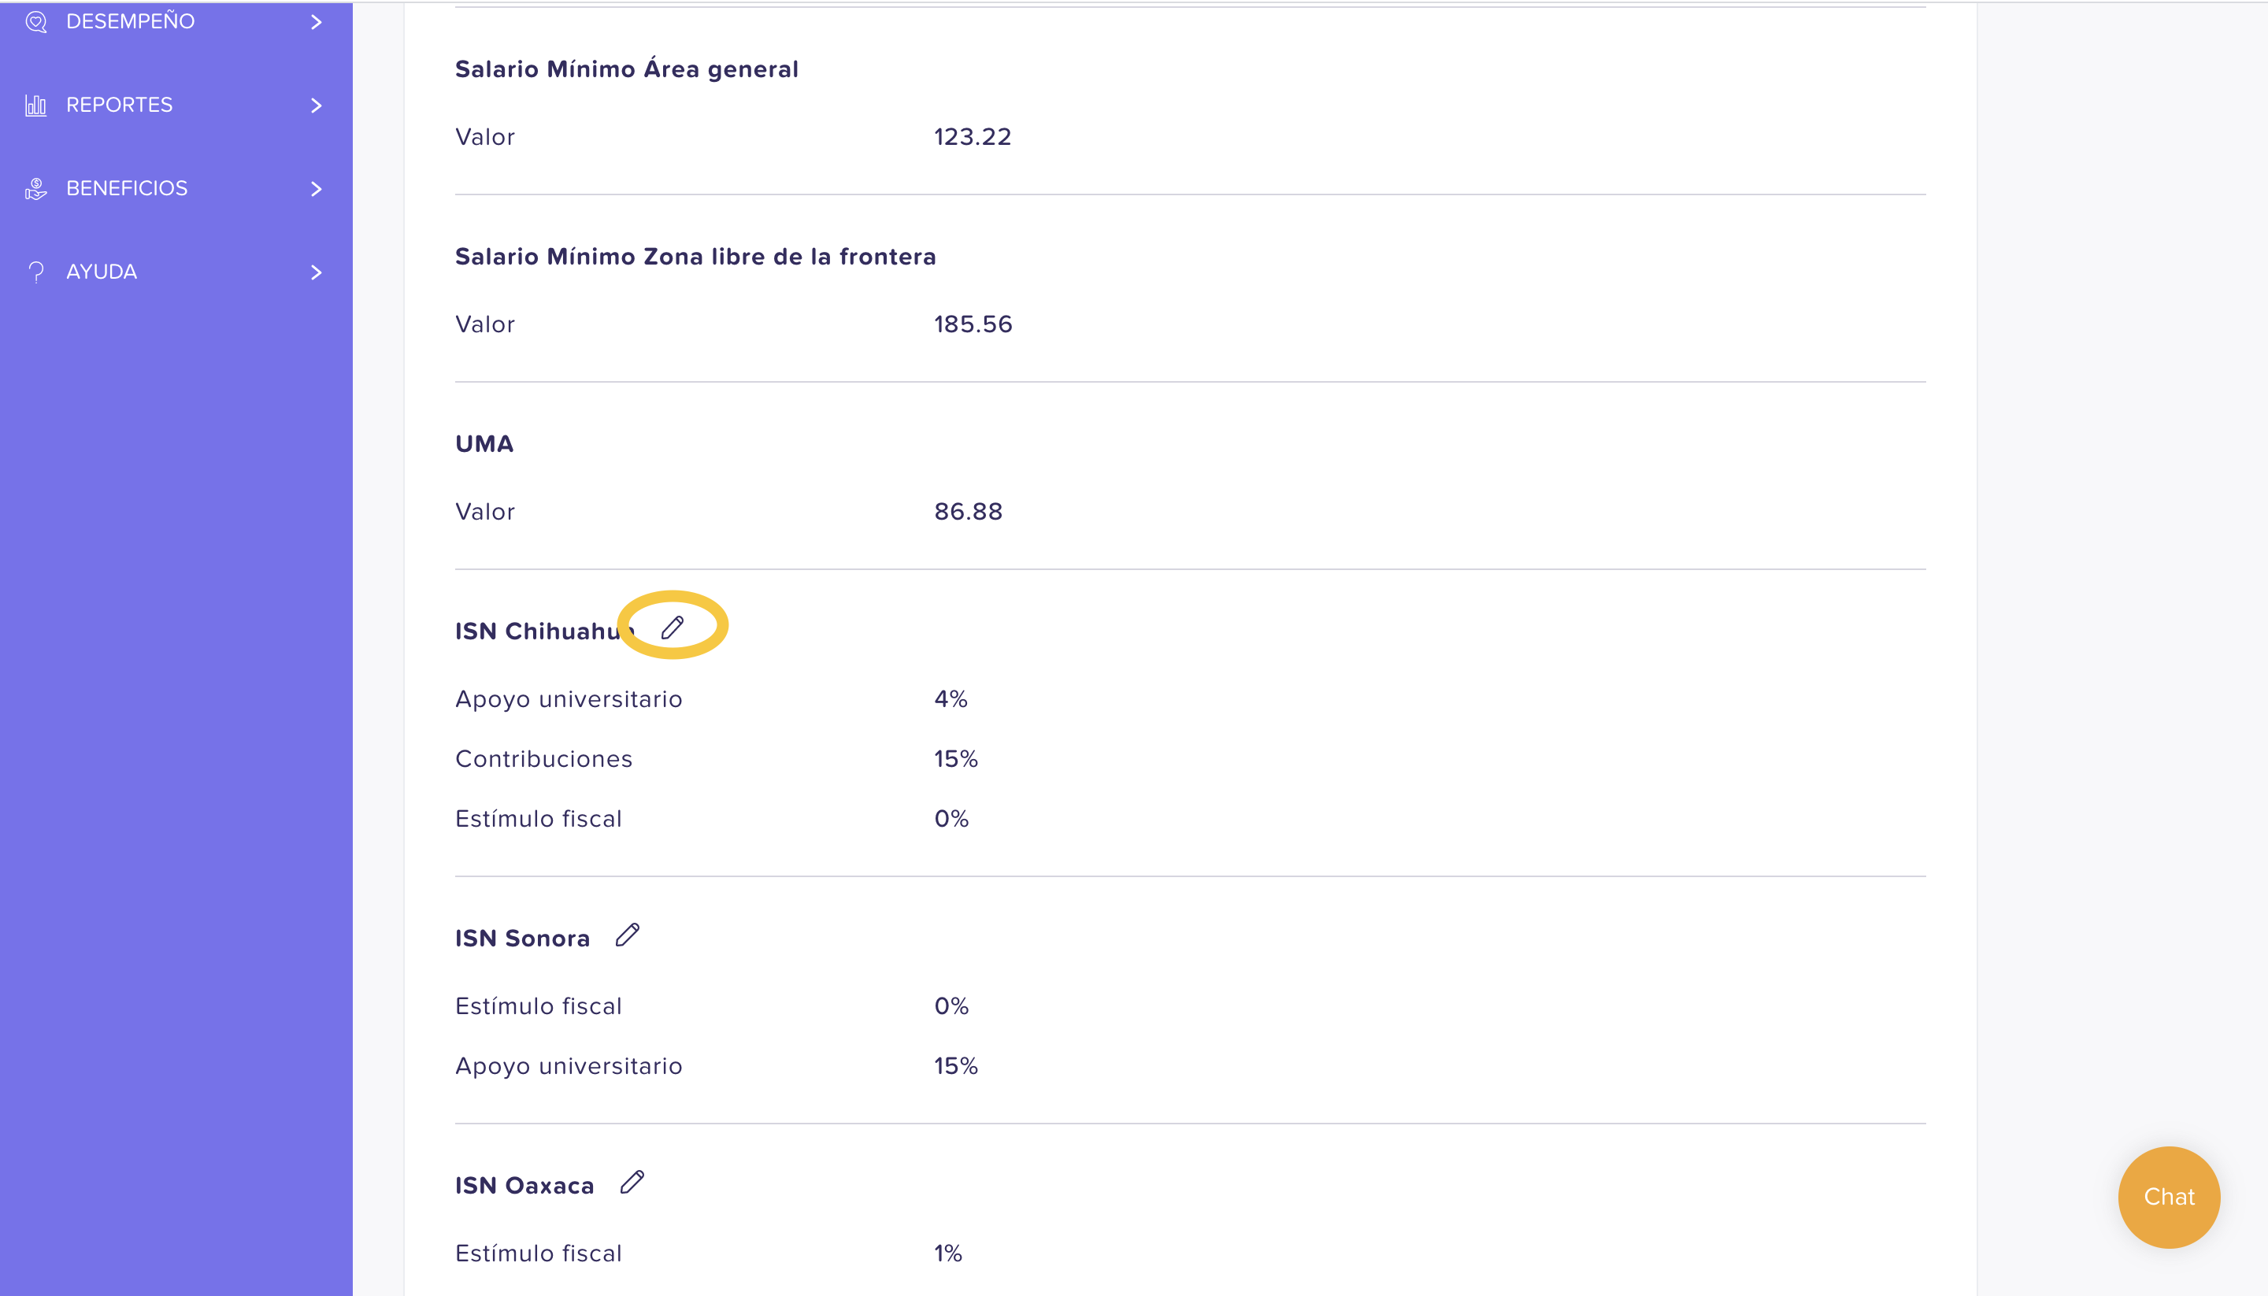Click Salario Mínimo Área general heading

(627, 69)
